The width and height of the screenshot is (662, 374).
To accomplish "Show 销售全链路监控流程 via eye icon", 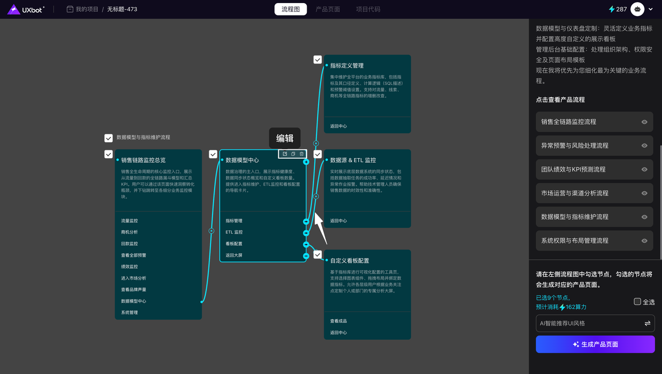I will point(644,122).
